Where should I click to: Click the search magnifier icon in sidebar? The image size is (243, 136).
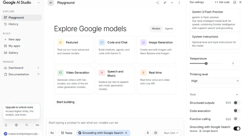pyautogui.click(x=27, y=125)
